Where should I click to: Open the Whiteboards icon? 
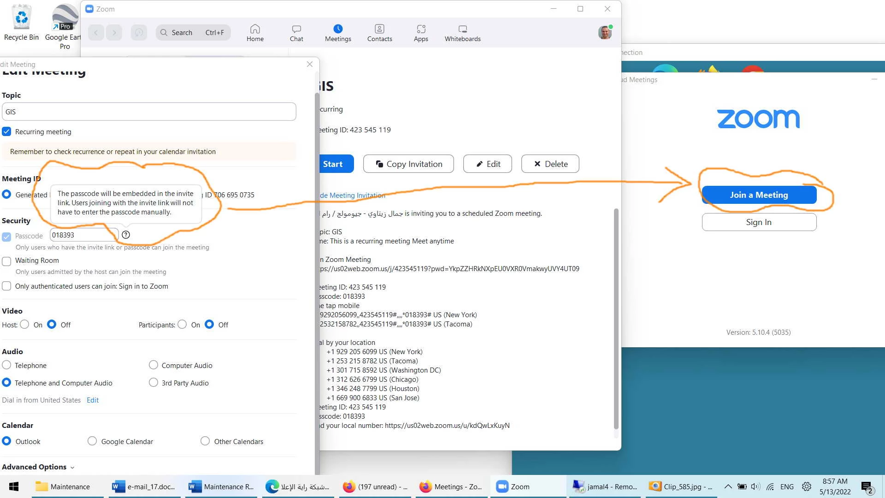pyautogui.click(x=462, y=29)
